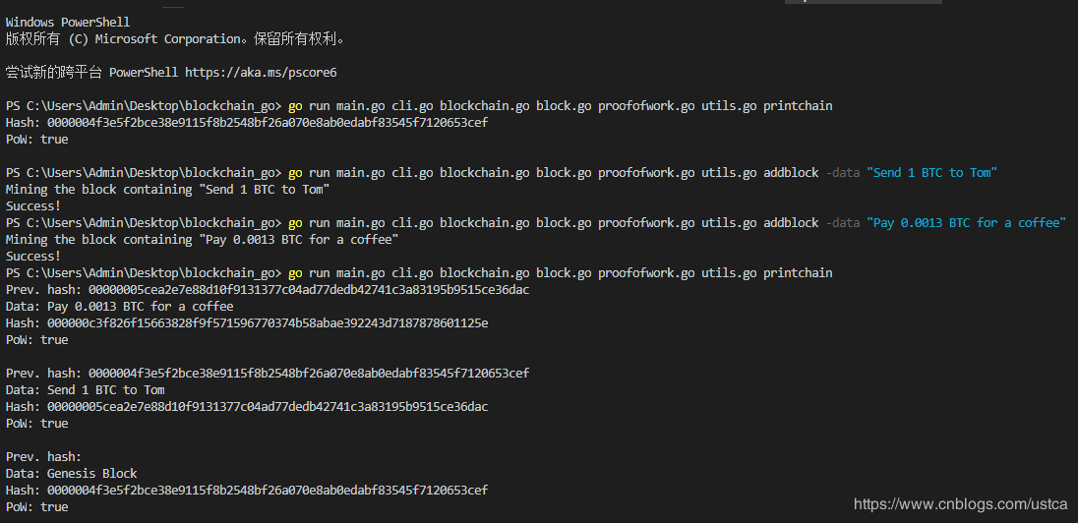The width and height of the screenshot is (1078, 523).
Task: Click the first "PoW: true" line near the top
Action: tap(36, 140)
